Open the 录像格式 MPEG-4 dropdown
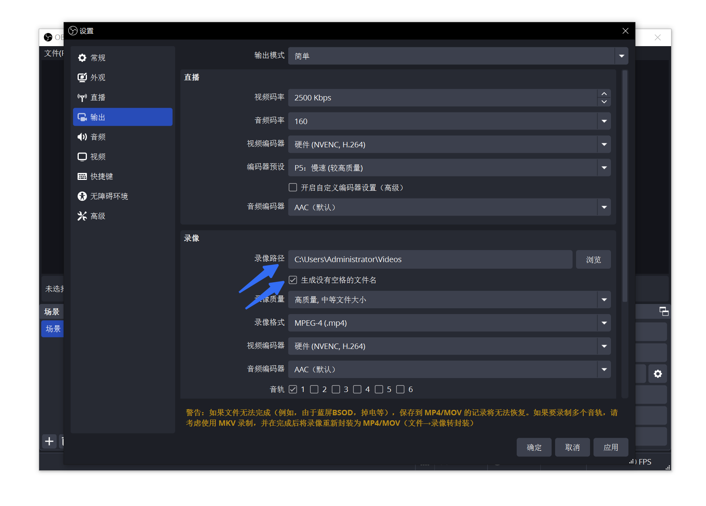The image size is (706, 506). point(449,323)
